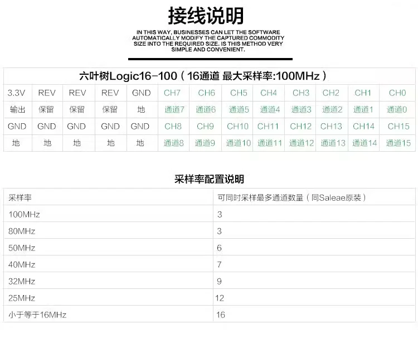Image resolution: width=418 pixels, height=338 pixels.
Task: Select the '40MHz' sample rate row
Action: tap(209, 264)
